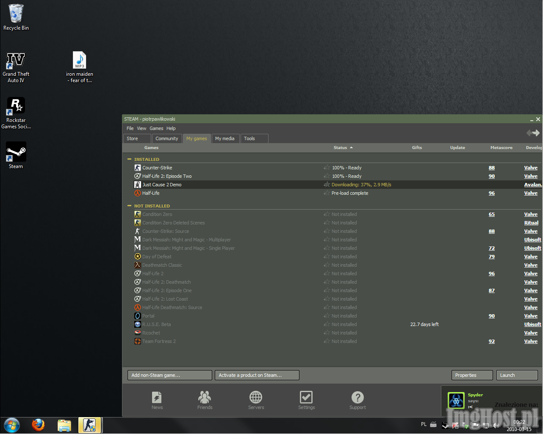Select the Half-Life 2: Lost Coast row
Screen dimensions: 543x434
(332, 299)
